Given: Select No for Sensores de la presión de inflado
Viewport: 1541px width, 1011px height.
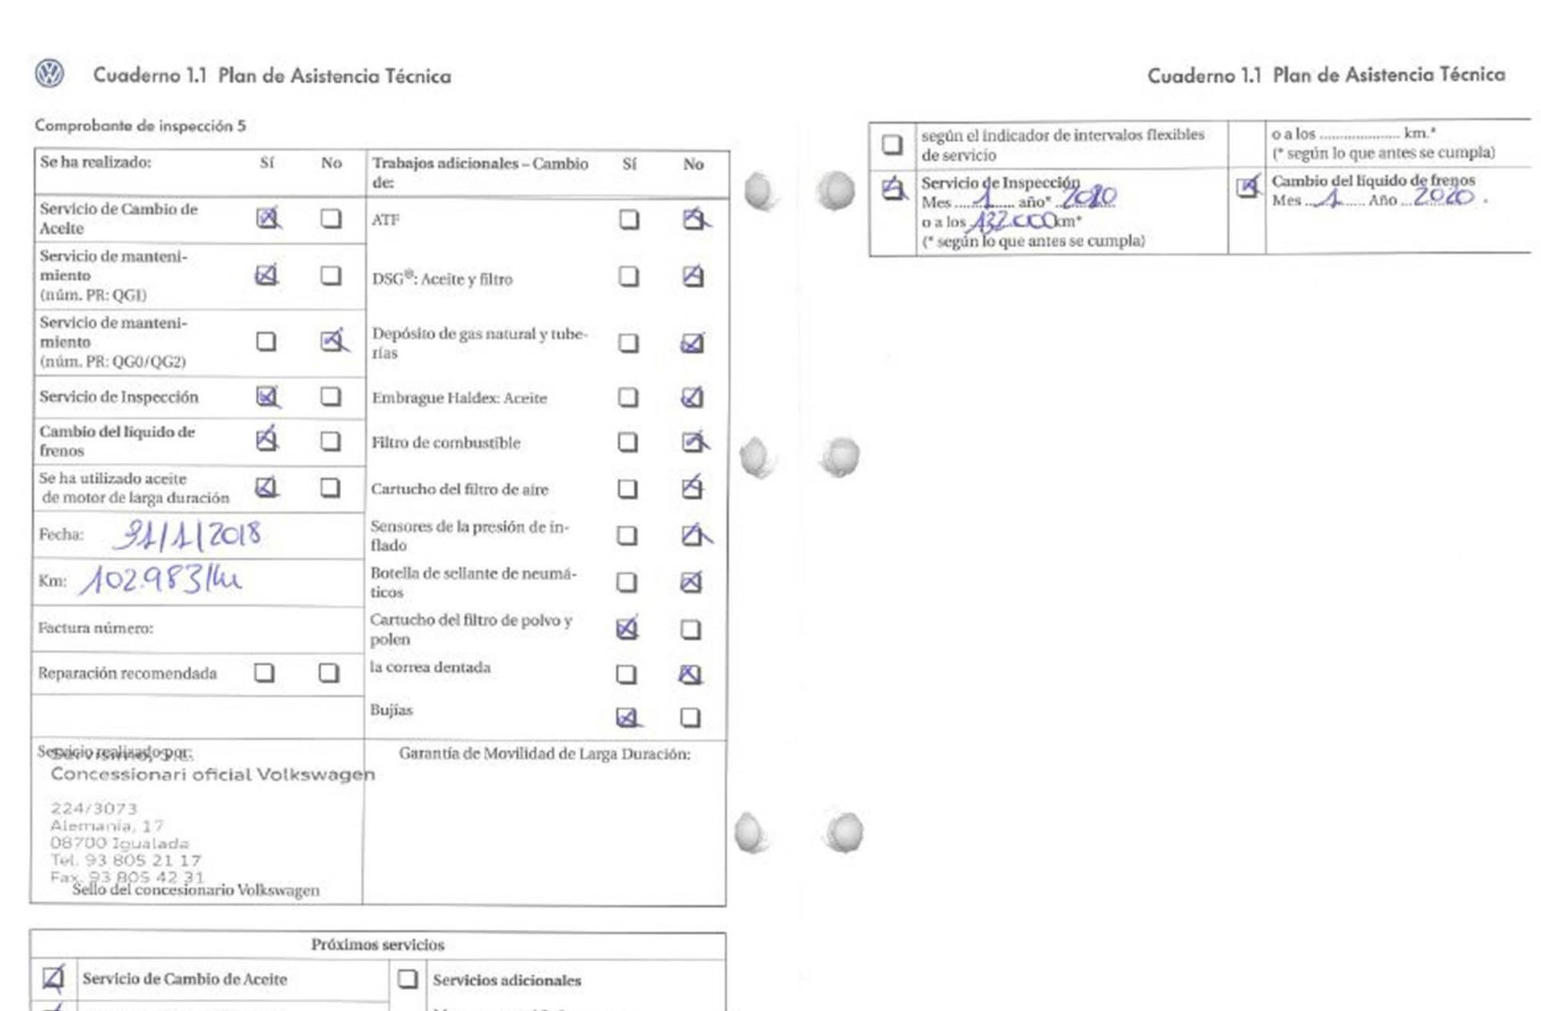Looking at the screenshot, I should pyautogui.click(x=692, y=535).
